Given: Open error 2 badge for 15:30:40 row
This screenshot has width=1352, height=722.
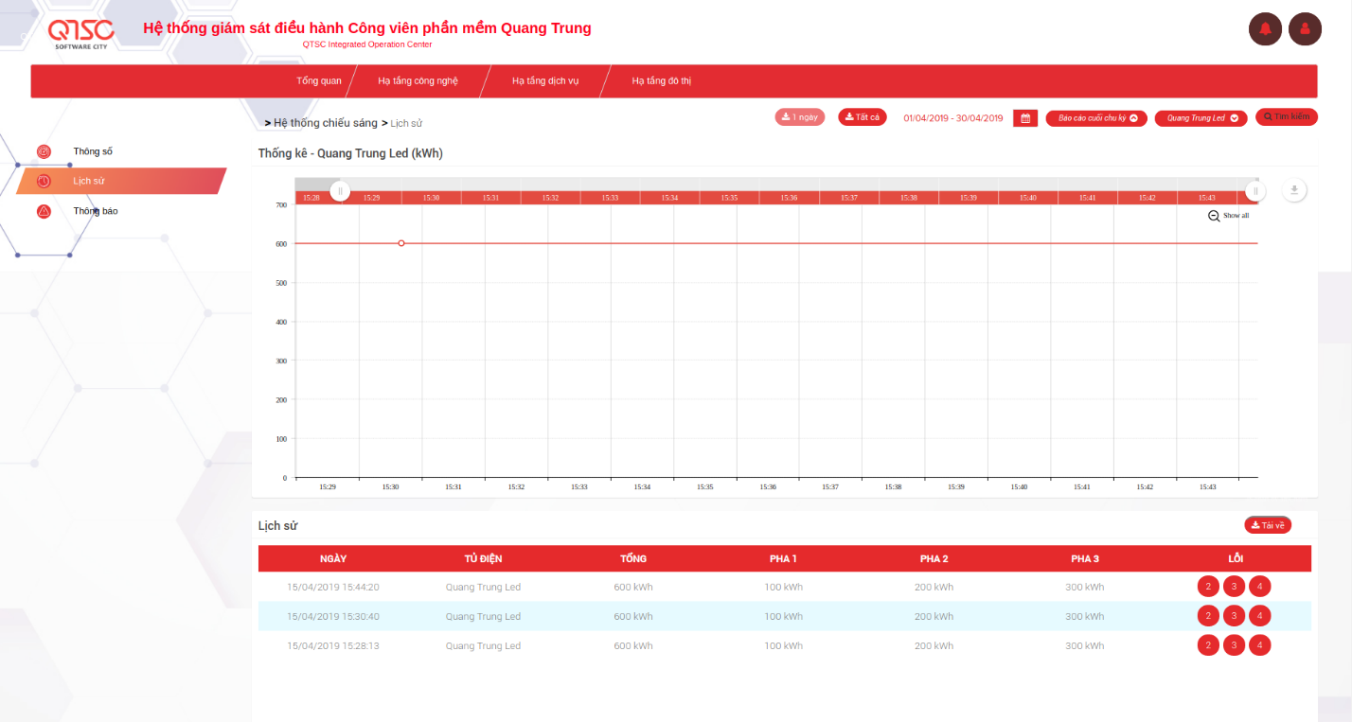Looking at the screenshot, I should (1208, 616).
